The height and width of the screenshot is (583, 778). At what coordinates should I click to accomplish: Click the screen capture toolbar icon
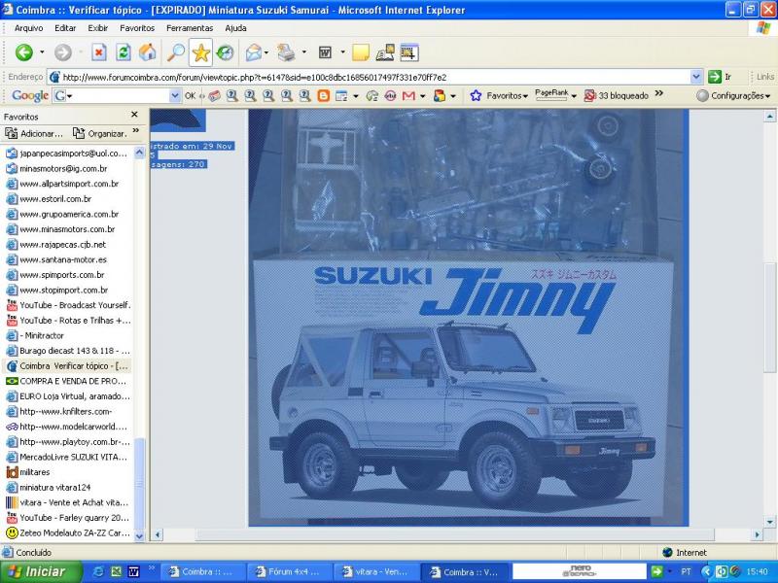coord(409,52)
